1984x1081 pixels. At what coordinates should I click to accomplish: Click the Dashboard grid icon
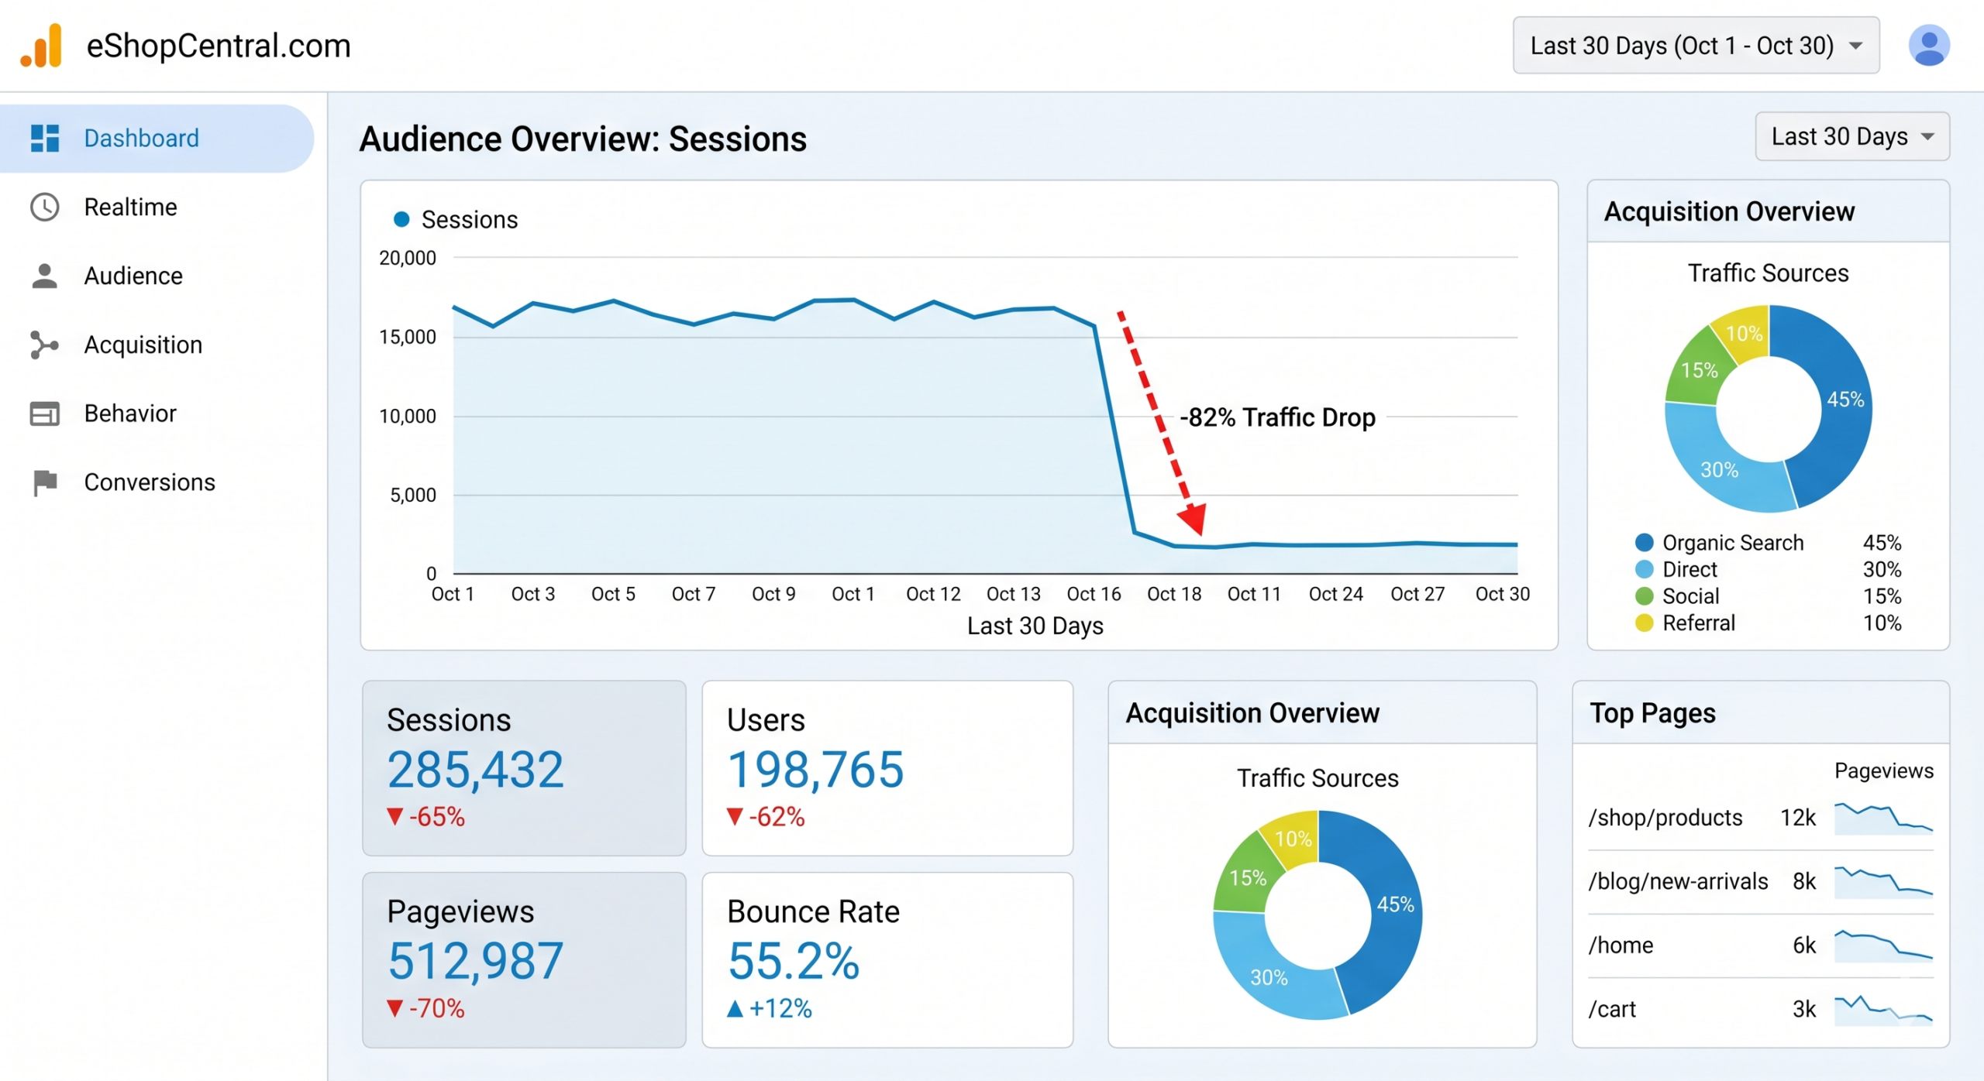tap(45, 138)
